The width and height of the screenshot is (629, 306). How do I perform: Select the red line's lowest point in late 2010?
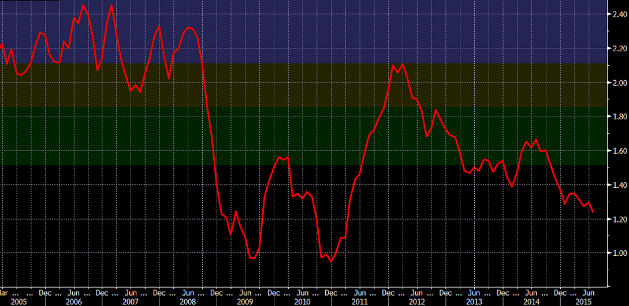[331, 262]
